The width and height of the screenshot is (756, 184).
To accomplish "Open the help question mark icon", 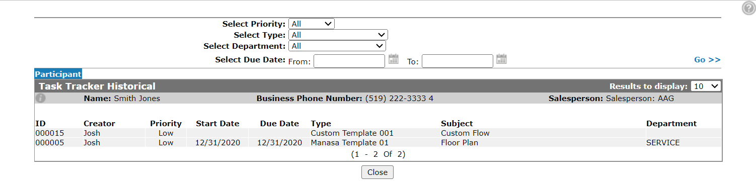I will (x=748, y=8).
